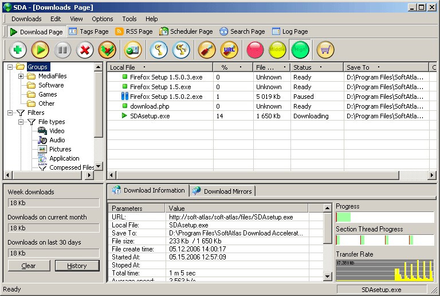Screen dimensions: 440x296
Task: Set High priority with green circle
Action: pos(300,50)
